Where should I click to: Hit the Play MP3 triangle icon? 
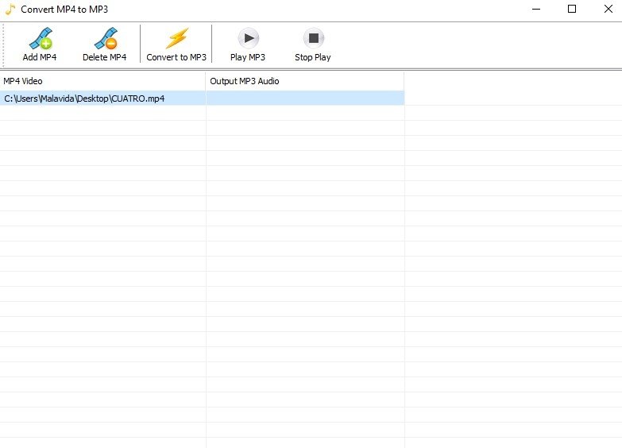[248, 38]
